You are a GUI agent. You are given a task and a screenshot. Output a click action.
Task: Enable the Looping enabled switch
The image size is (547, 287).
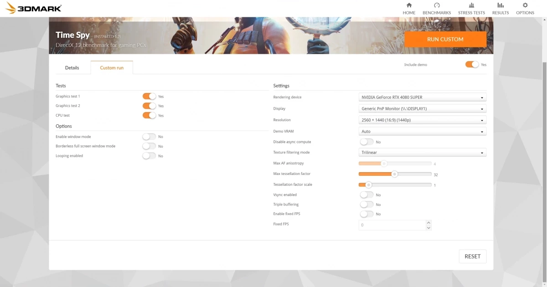tap(149, 156)
